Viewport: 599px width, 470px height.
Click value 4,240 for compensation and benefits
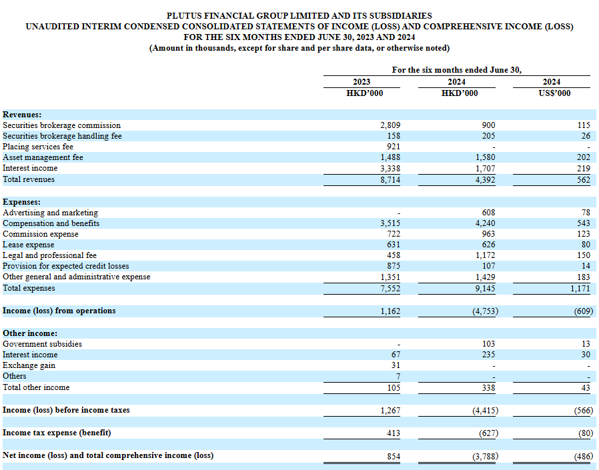[485, 223]
